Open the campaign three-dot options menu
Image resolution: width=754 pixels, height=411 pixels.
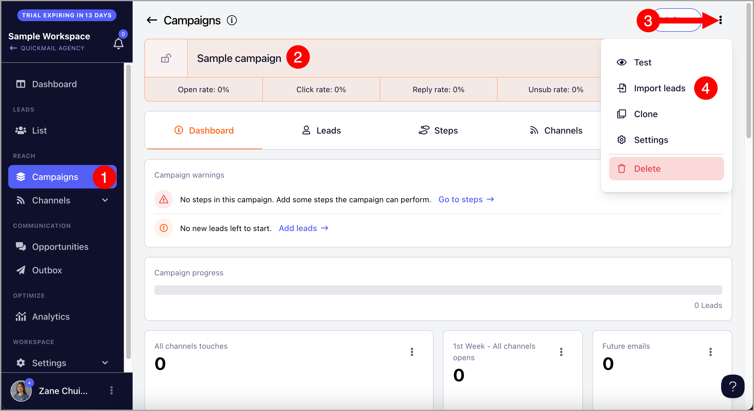(x=721, y=20)
